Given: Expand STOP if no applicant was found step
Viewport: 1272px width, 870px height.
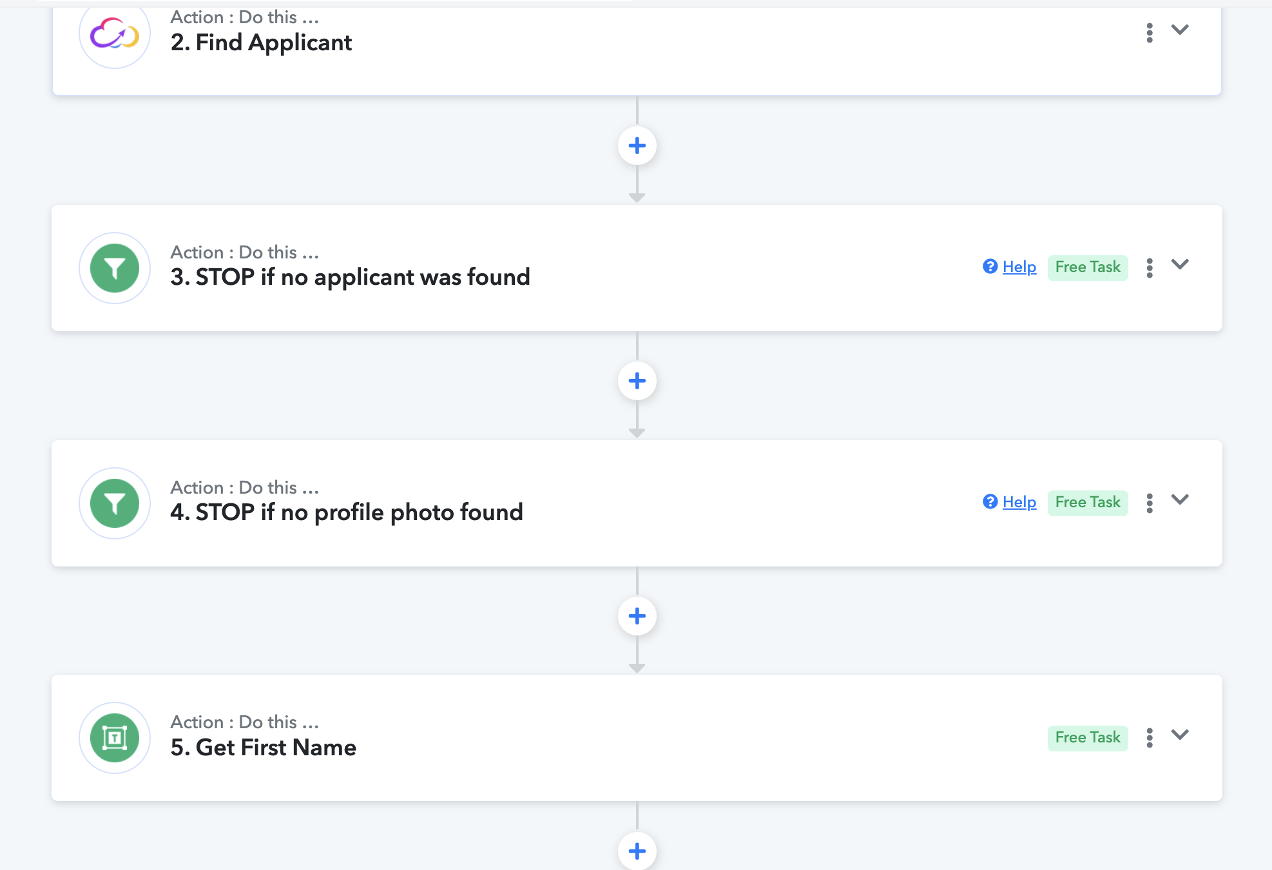Looking at the screenshot, I should (1180, 265).
